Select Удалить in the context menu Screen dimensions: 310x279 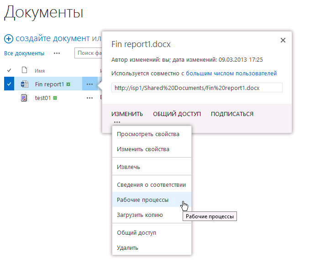click(127, 248)
